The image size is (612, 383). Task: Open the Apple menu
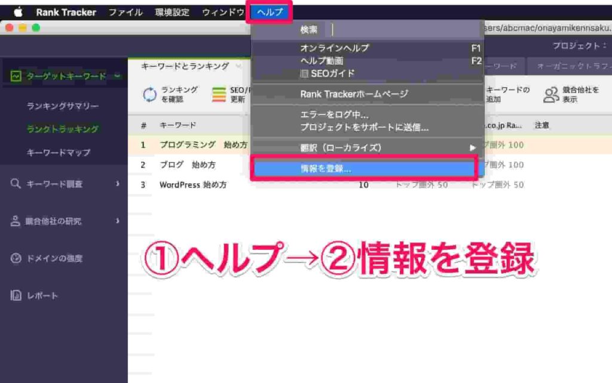19,12
